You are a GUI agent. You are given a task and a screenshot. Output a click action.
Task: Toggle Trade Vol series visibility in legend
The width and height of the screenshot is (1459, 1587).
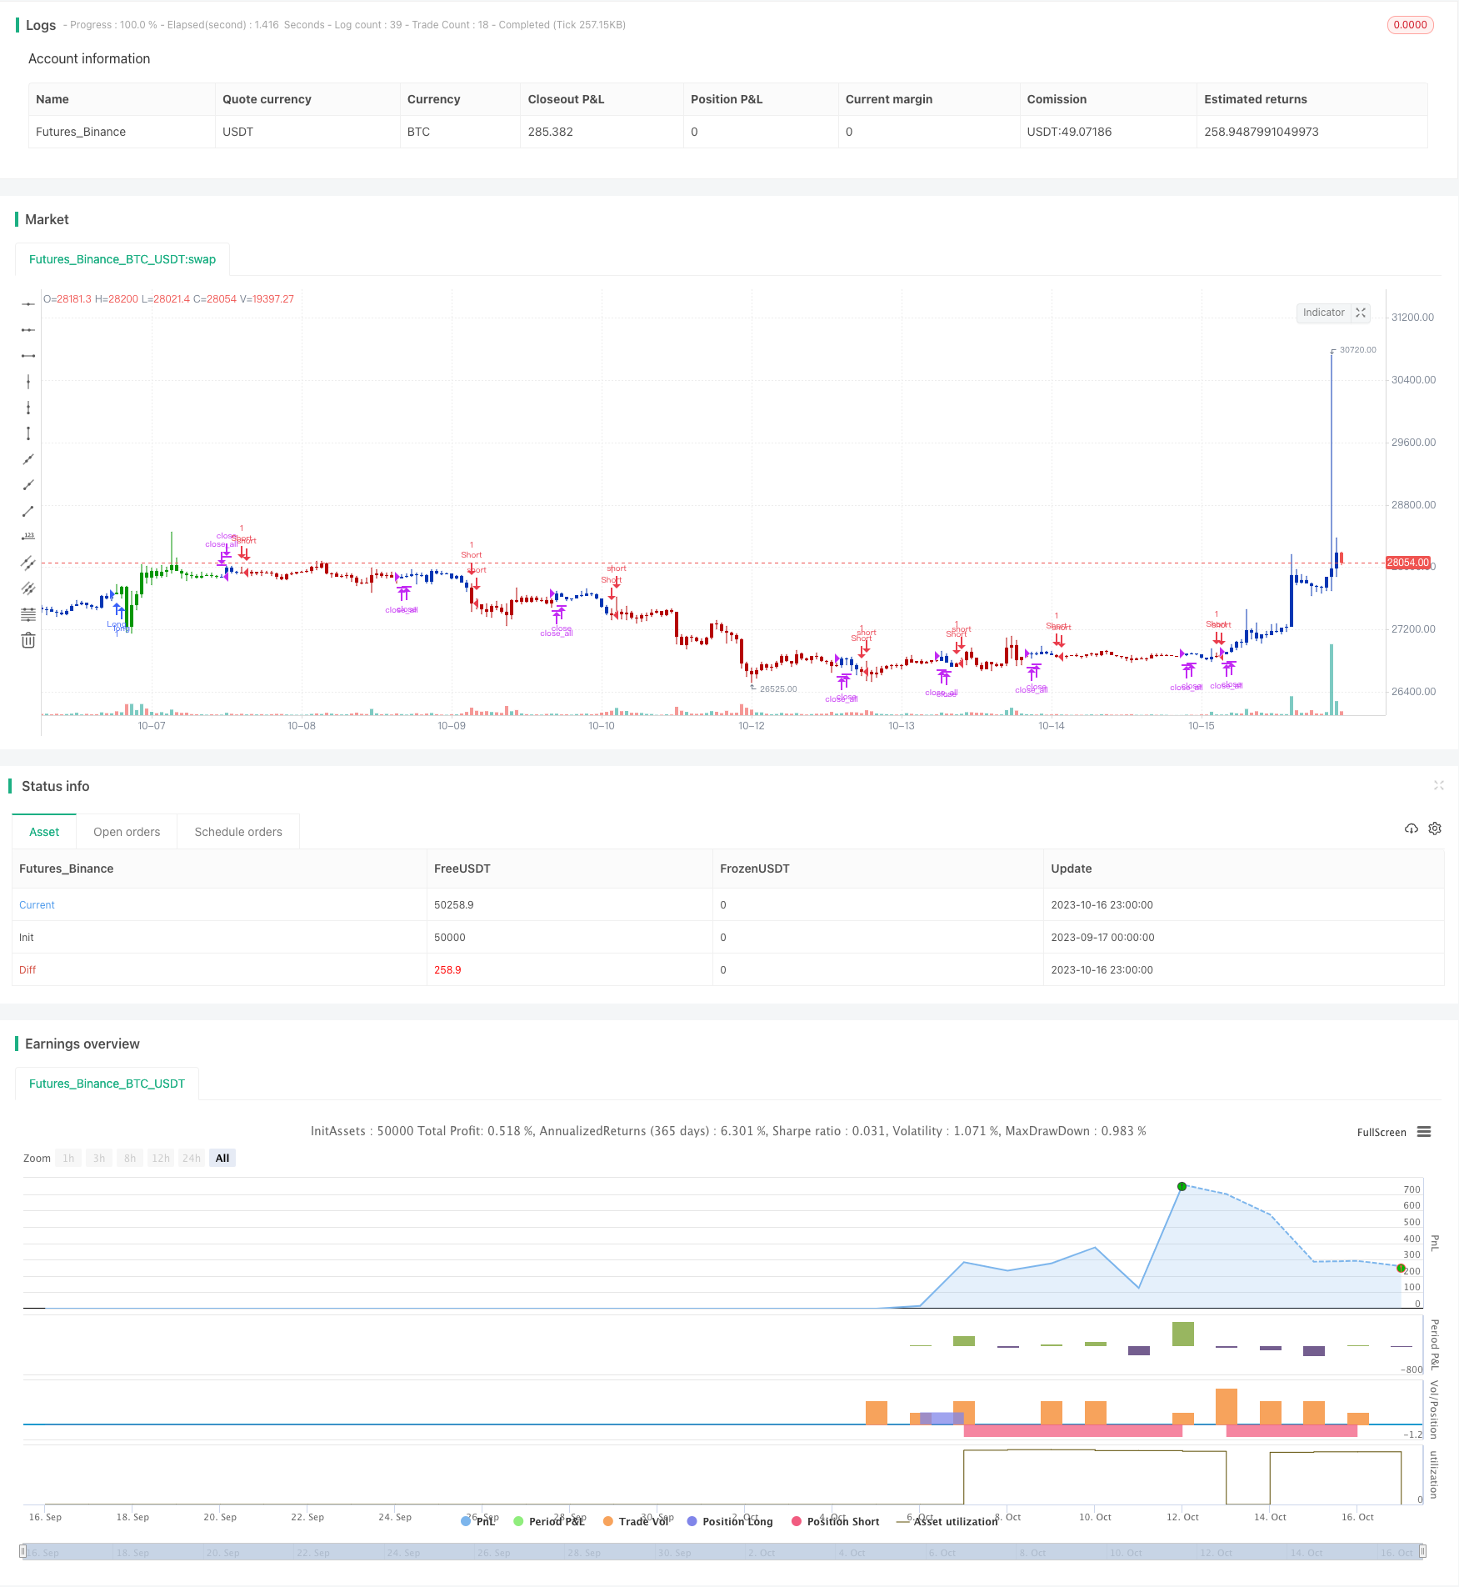point(636,1521)
